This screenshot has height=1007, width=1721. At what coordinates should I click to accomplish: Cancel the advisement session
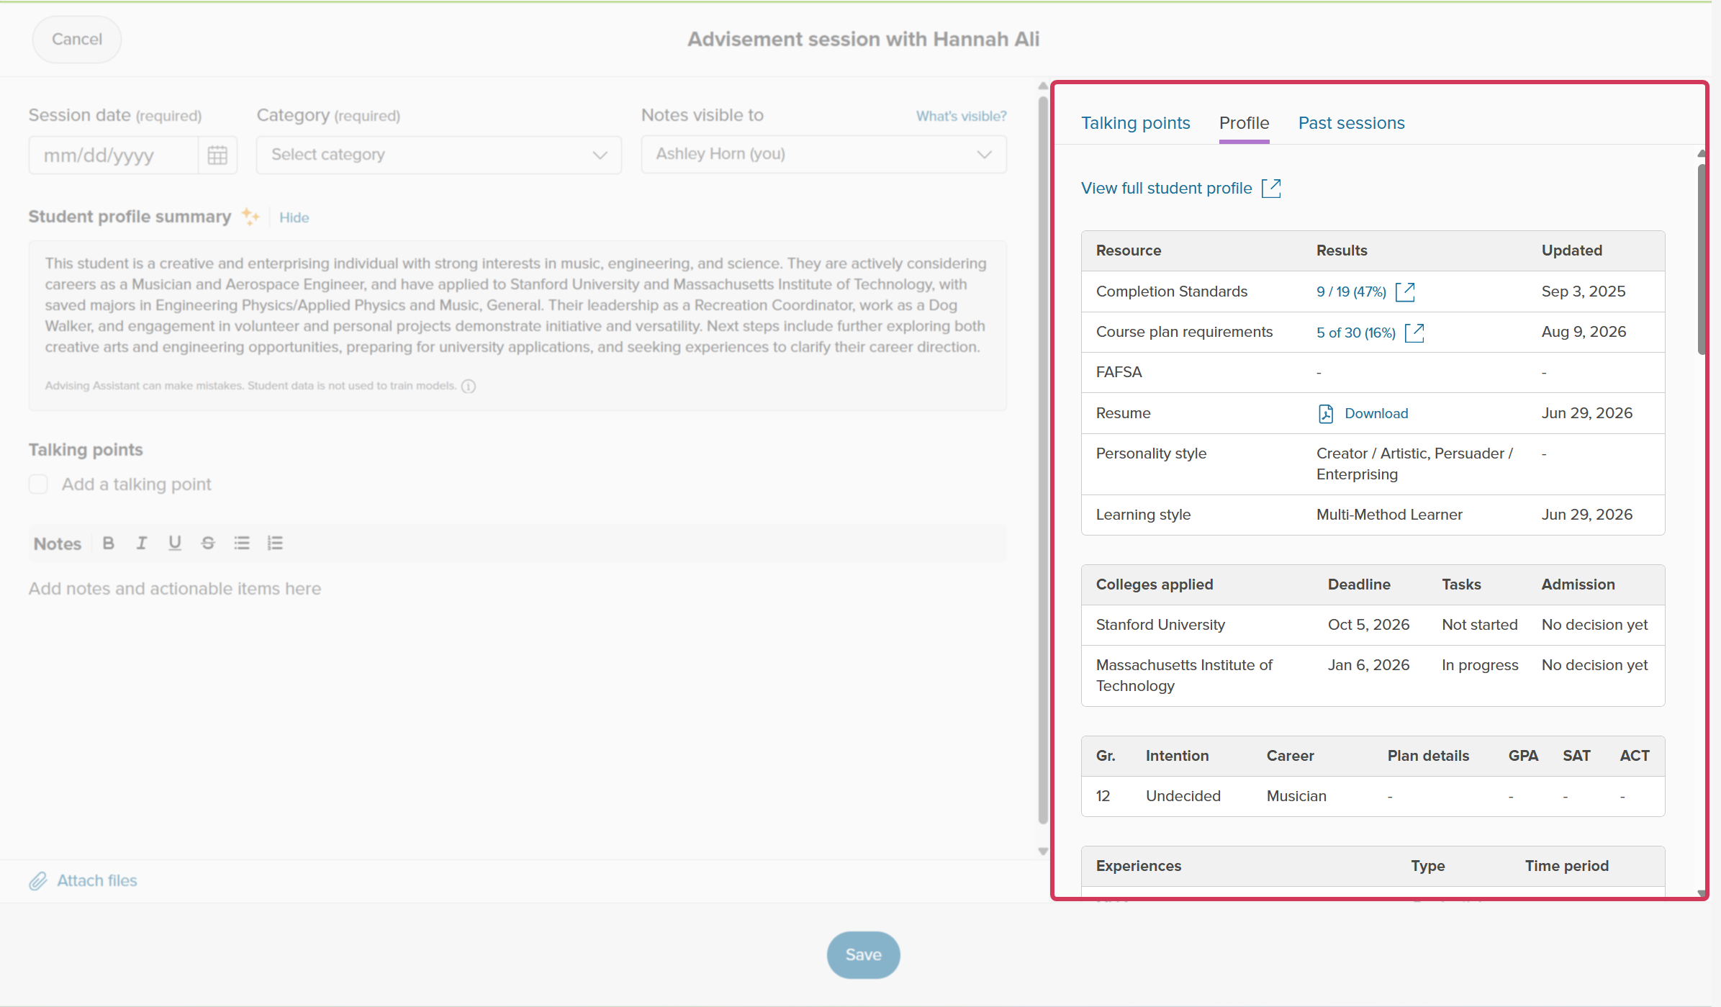(77, 39)
